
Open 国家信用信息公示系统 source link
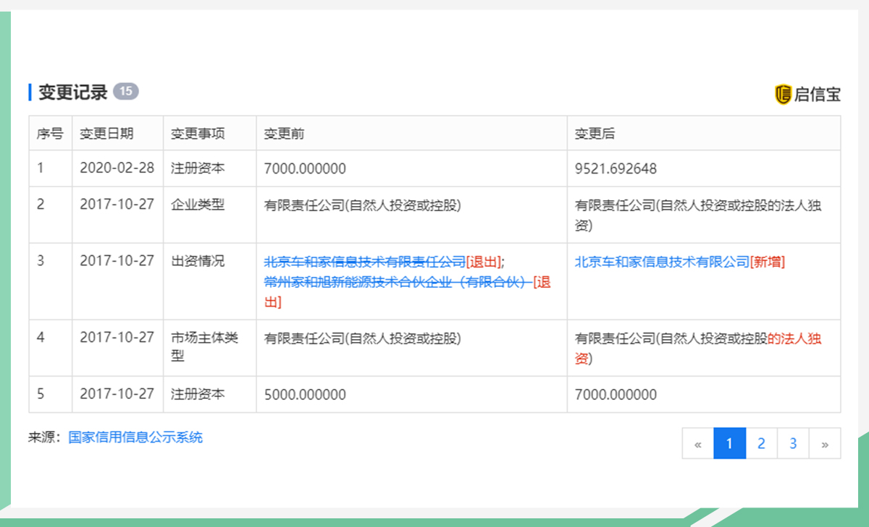coord(135,437)
